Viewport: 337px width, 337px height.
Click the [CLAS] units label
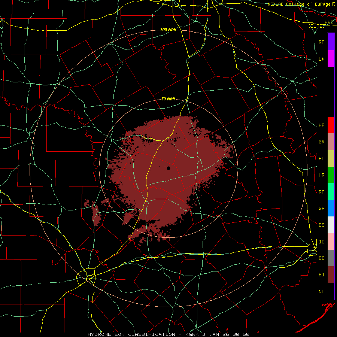pos(316,26)
